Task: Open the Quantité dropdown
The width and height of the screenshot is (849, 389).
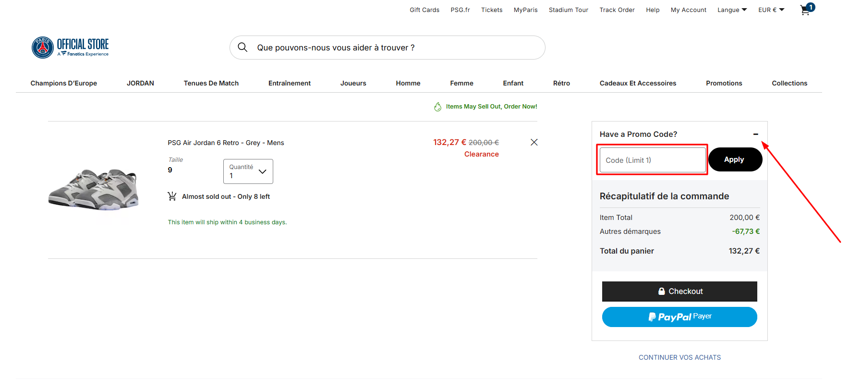Action: tap(248, 171)
